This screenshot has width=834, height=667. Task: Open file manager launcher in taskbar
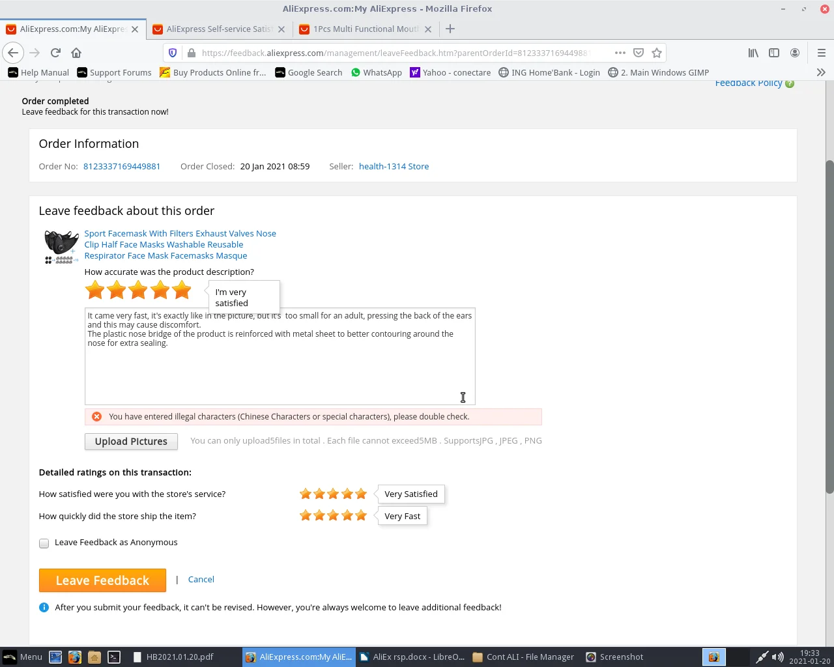click(x=94, y=657)
